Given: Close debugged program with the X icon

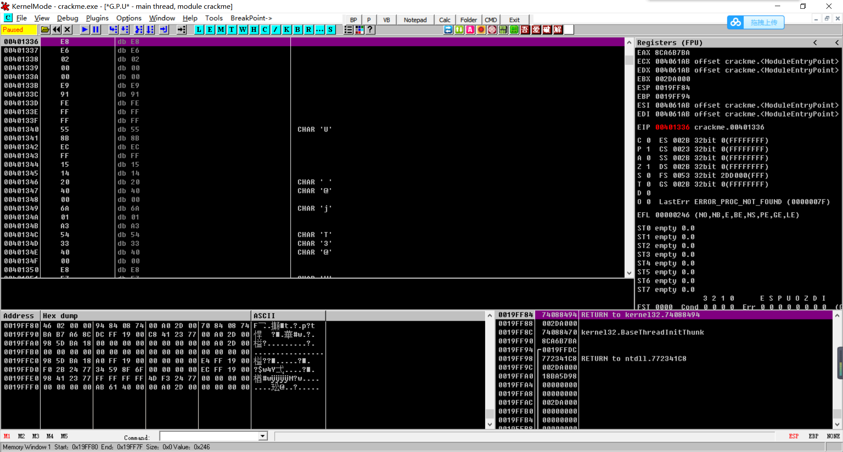Looking at the screenshot, I should coord(68,29).
